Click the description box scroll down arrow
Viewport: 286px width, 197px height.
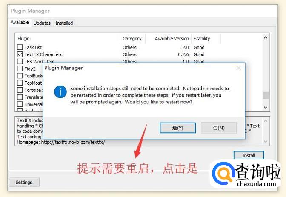[266, 141]
